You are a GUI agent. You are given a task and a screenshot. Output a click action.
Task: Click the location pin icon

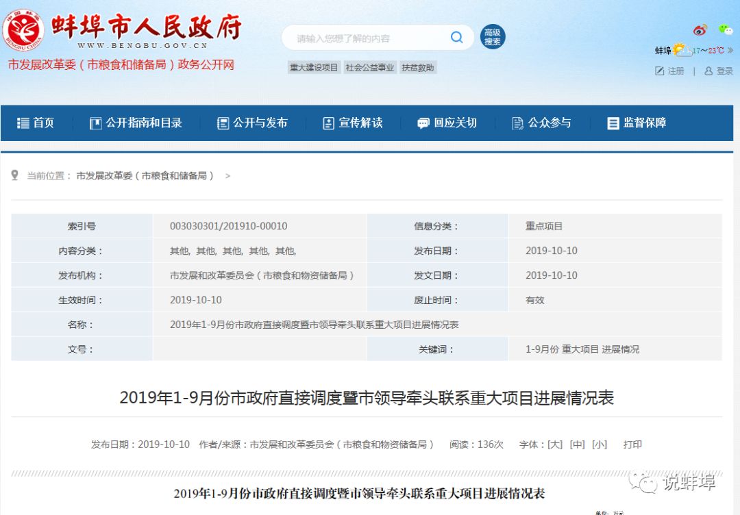[x=15, y=175]
